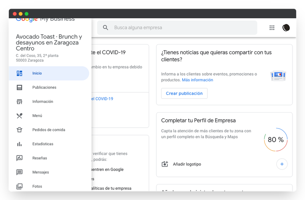Viewport: 305px width, 200px height.
Task: Click the Crear publicación button
Action: tap(184, 94)
